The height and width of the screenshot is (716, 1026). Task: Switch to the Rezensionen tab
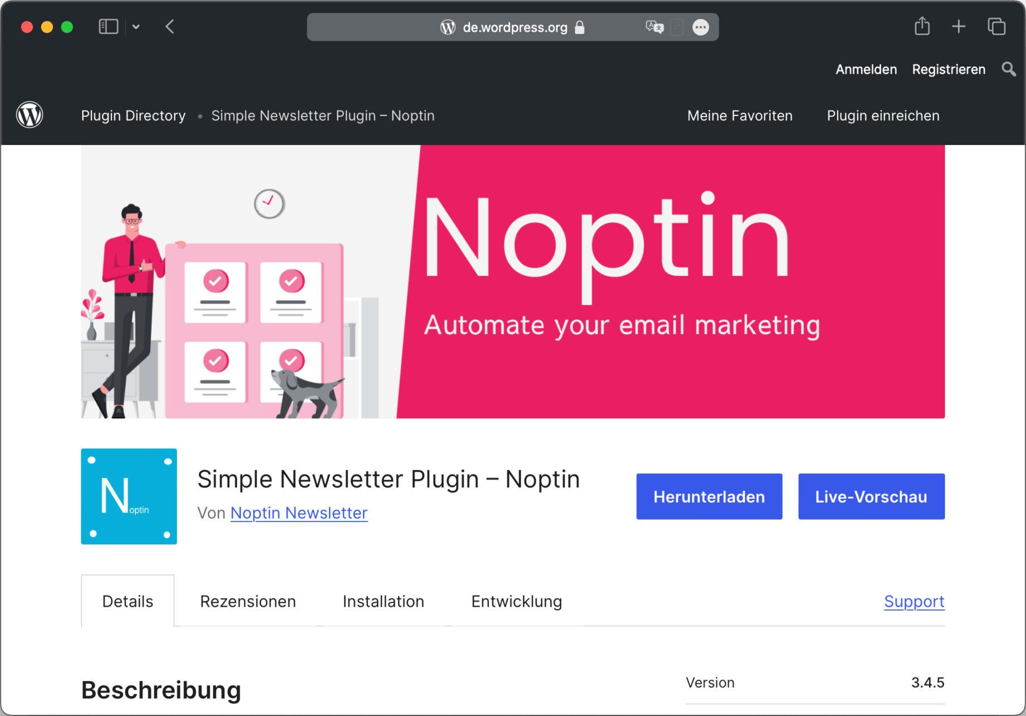(x=248, y=601)
